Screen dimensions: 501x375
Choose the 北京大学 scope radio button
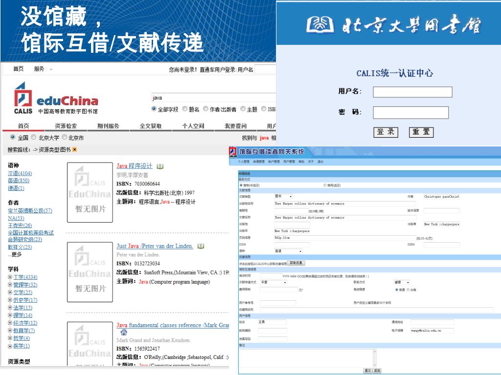pyautogui.click(x=34, y=137)
